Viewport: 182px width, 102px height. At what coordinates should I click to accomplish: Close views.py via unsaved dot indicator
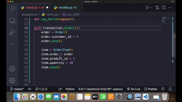(x=47, y=8)
